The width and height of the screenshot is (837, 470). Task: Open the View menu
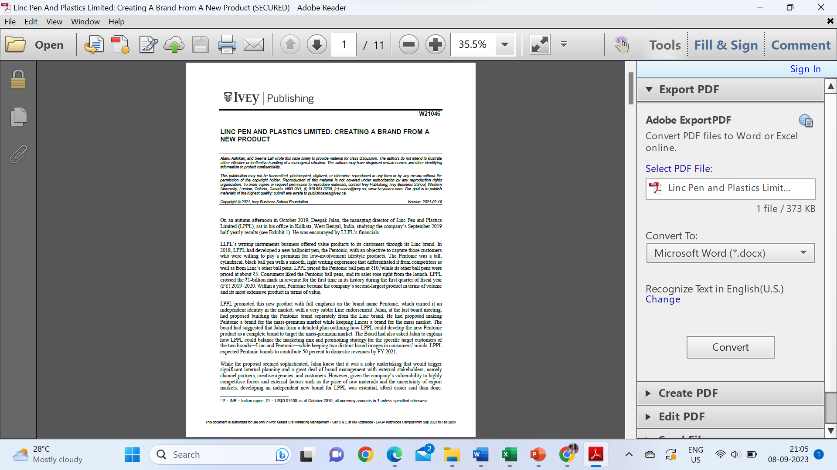[54, 21]
